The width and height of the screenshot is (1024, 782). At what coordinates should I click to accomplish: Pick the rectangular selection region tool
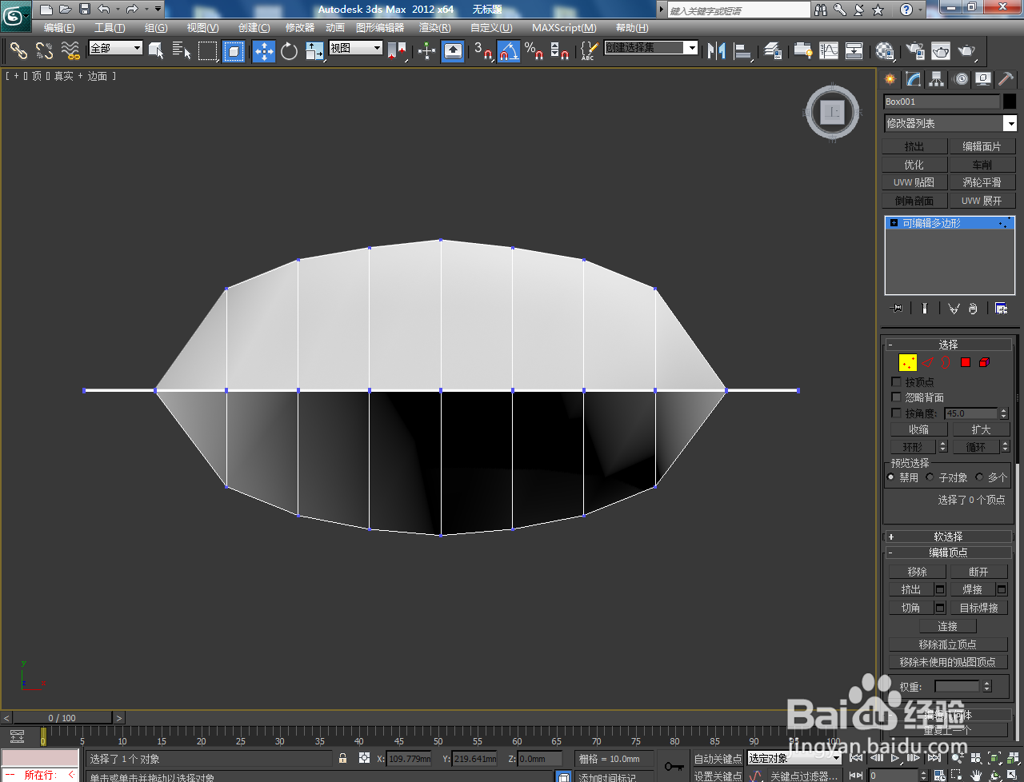pyautogui.click(x=208, y=50)
